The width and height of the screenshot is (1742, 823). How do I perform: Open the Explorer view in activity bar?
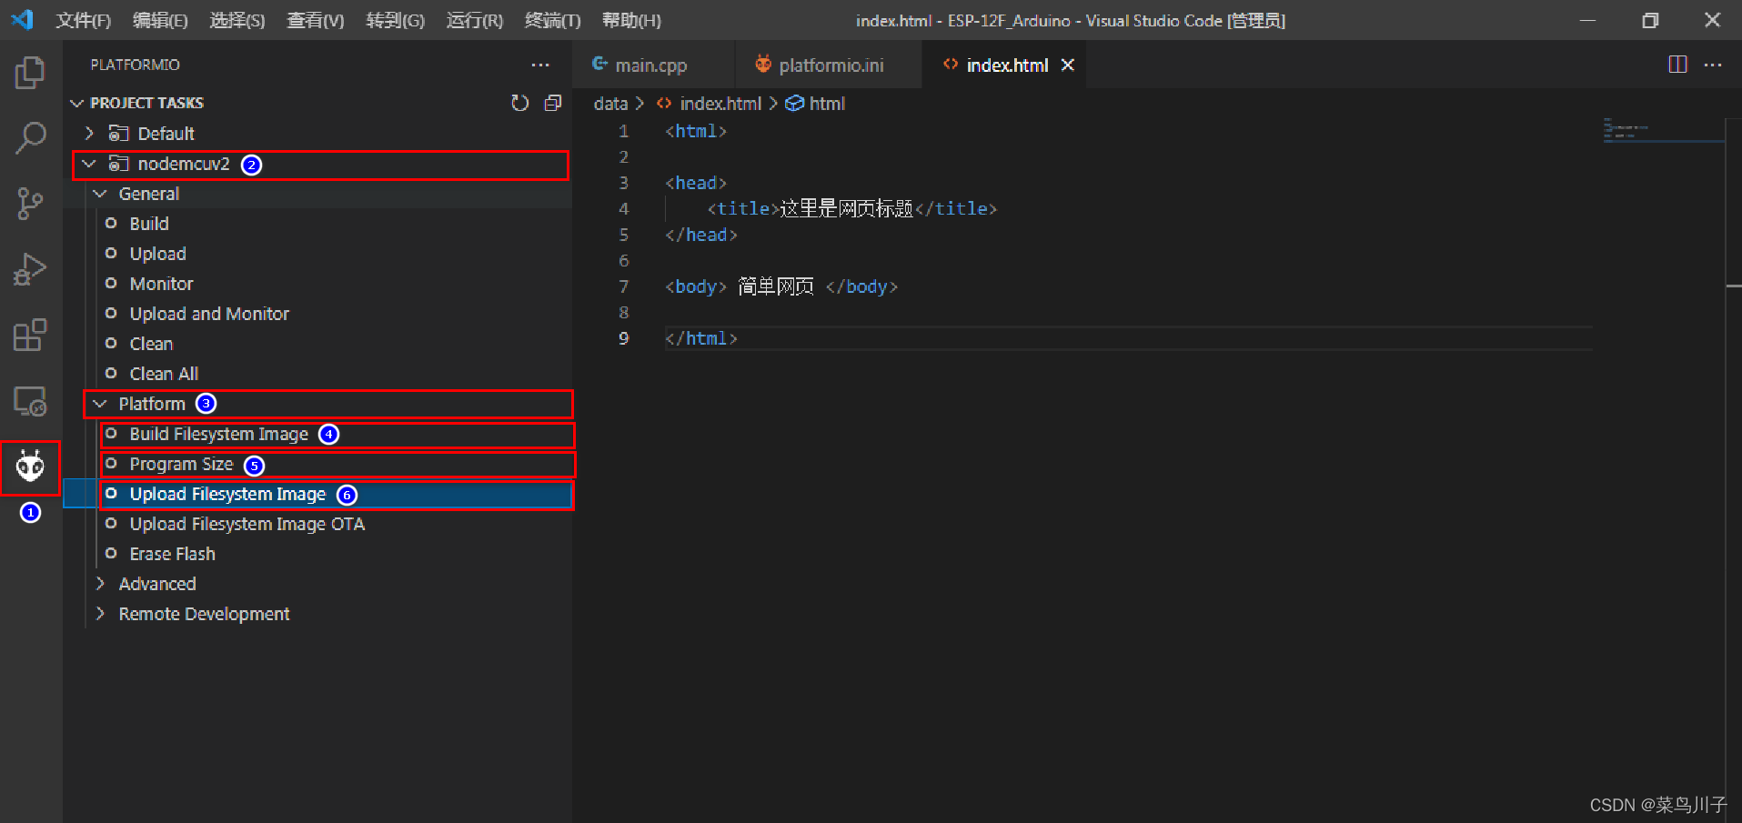coord(30,73)
